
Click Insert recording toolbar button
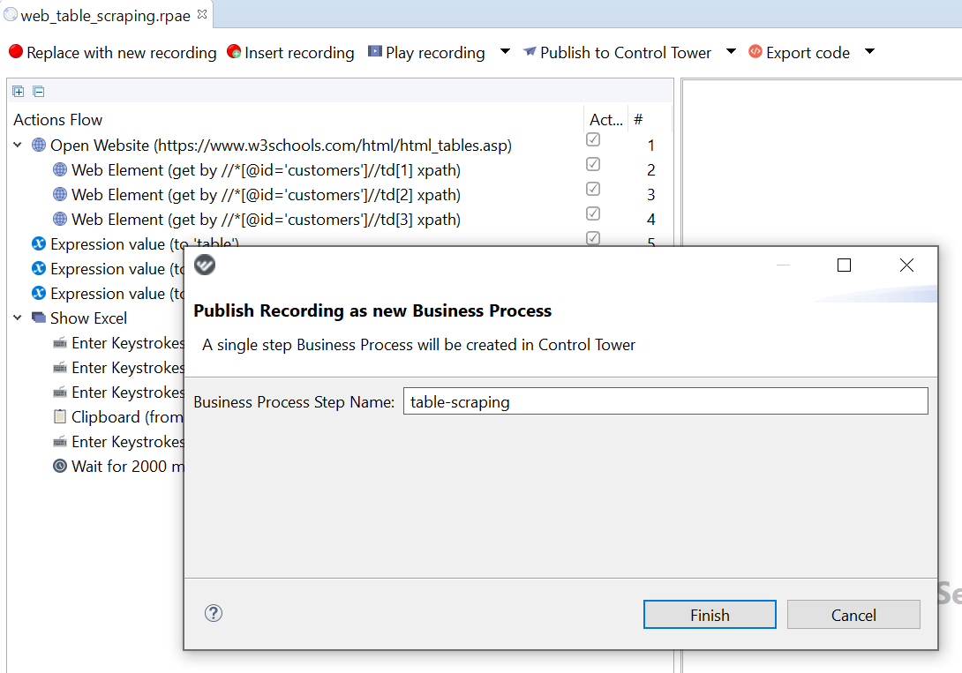coord(290,53)
